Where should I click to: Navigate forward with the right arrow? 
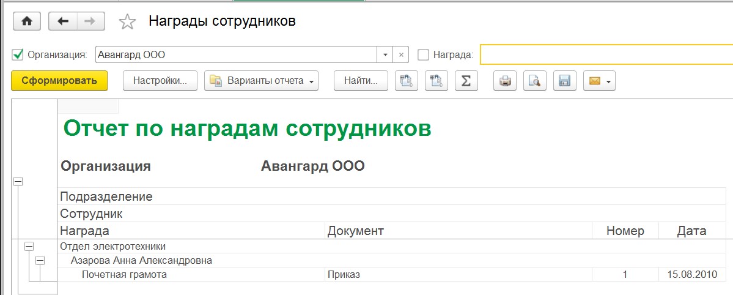coord(90,21)
